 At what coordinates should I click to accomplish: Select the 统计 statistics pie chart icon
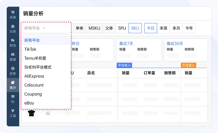tap(13, 82)
